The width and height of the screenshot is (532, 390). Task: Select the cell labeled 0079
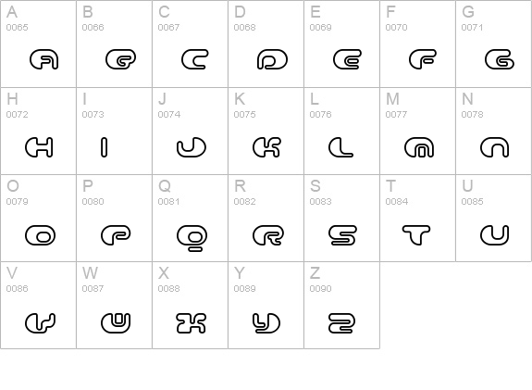tap(38, 218)
